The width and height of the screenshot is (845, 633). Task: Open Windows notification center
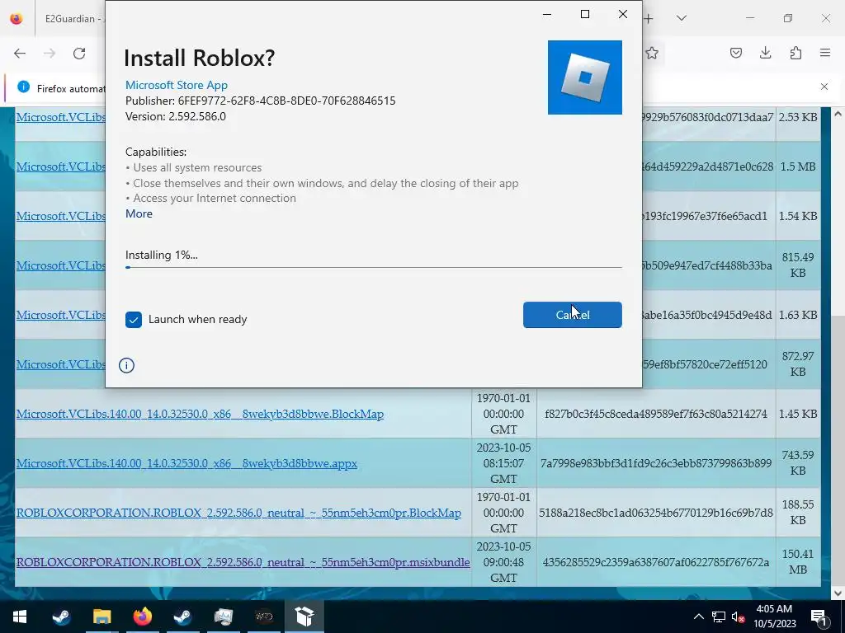pyautogui.click(x=819, y=617)
